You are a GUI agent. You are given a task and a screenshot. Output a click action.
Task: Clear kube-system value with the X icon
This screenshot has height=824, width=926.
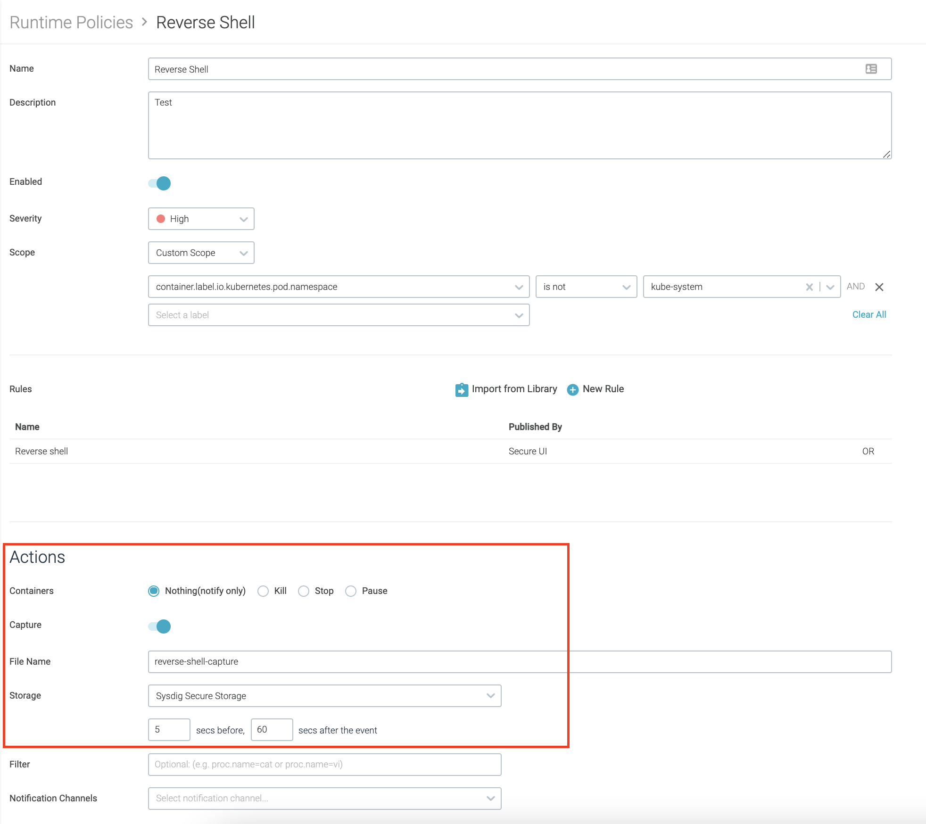[x=809, y=287]
